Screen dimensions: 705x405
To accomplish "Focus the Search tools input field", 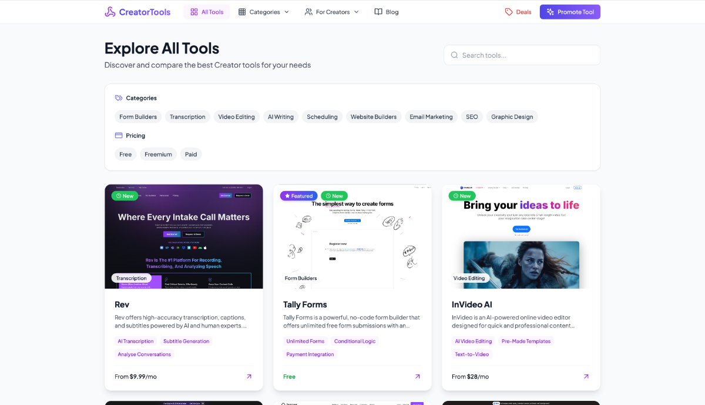I will point(522,55).
